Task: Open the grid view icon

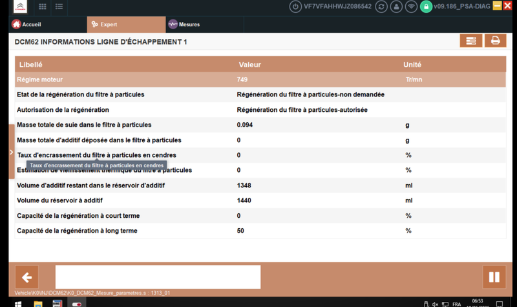Action: (x=43, y=6)
